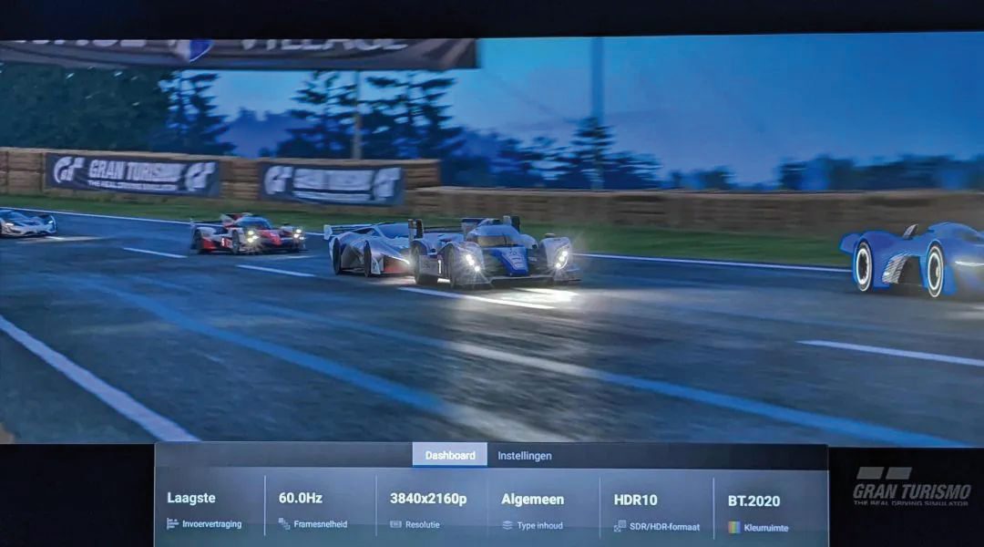Click the SDR/HDR-formaat icon
The image size is (984, 547).
620,526
